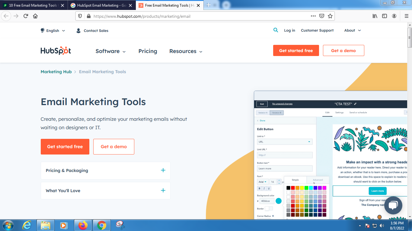The height and width of the screenshot is (231, 412).
Task: Click the teal background color circle swatch
Action: coord(279,201)
